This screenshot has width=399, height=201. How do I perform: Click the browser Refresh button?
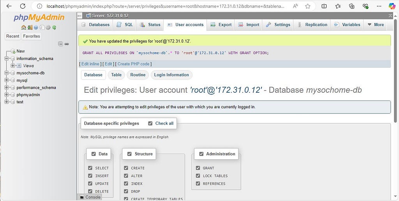(23, 6)
